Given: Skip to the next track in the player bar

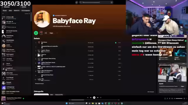Looking at the screenshot, I should pyautogui.click(x=98, y=97).
